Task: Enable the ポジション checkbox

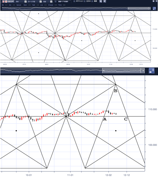Action: pos(74,1)
